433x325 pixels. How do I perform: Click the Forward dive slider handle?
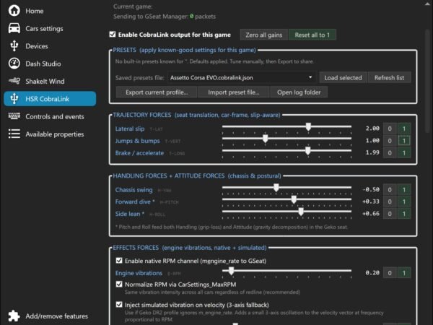click(294, 200)
